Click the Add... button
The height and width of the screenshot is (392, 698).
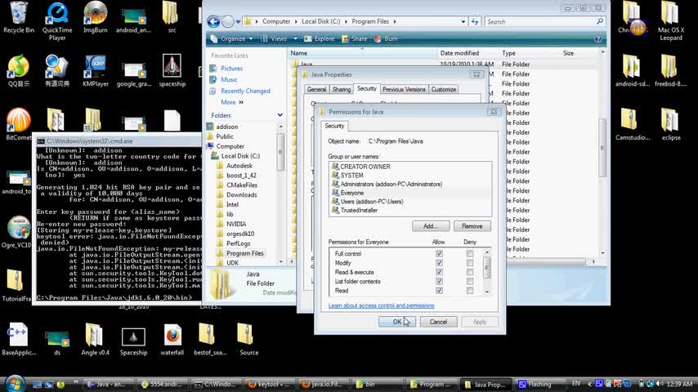pyautogui.click(x=431, y=226)
